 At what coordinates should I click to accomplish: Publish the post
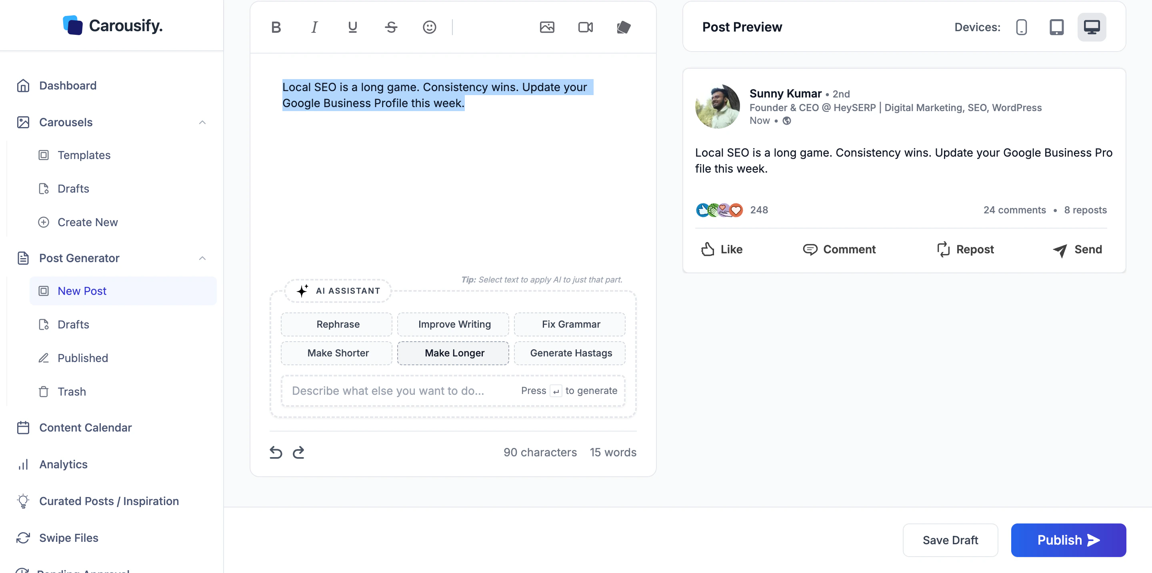[1068, 540]
